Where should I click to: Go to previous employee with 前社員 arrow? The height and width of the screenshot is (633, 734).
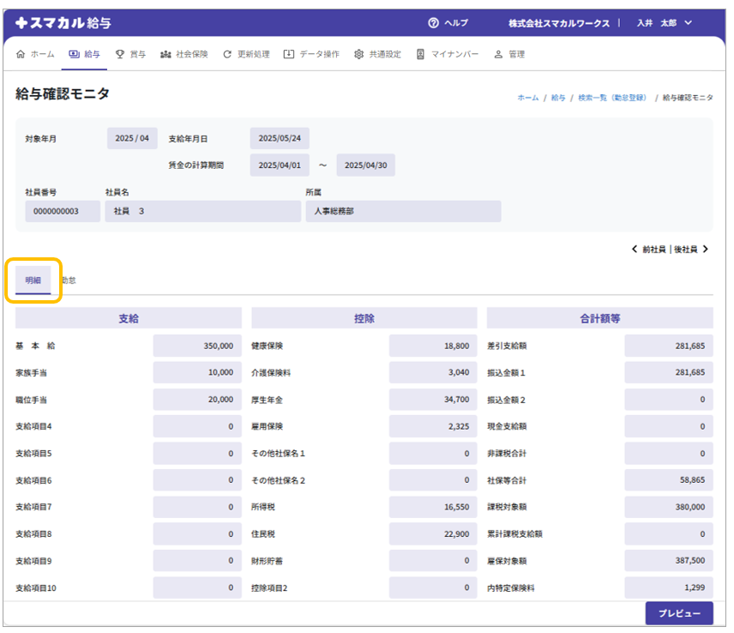tap(635, 250)
